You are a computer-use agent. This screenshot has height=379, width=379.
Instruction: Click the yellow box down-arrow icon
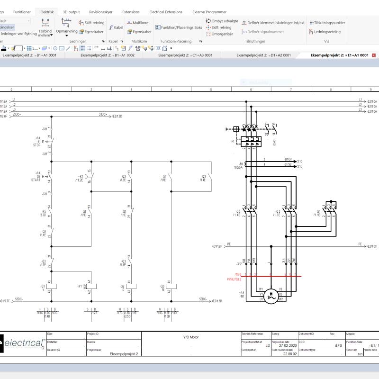[144, 48]
